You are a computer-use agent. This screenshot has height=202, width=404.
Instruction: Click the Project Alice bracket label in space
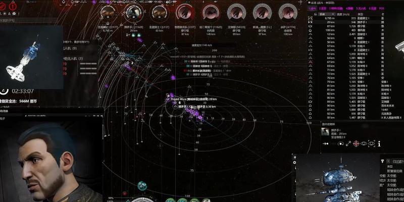tap(193, 99)
